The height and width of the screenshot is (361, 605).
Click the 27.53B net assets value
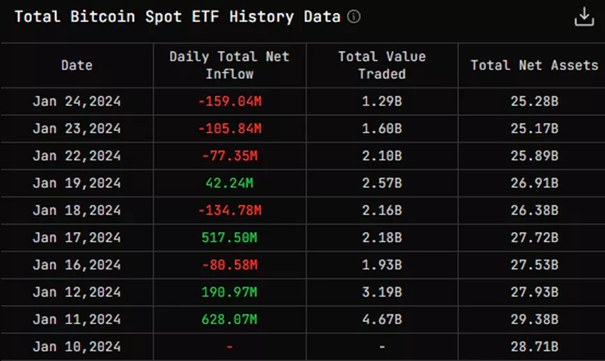[x=534, y=265]
